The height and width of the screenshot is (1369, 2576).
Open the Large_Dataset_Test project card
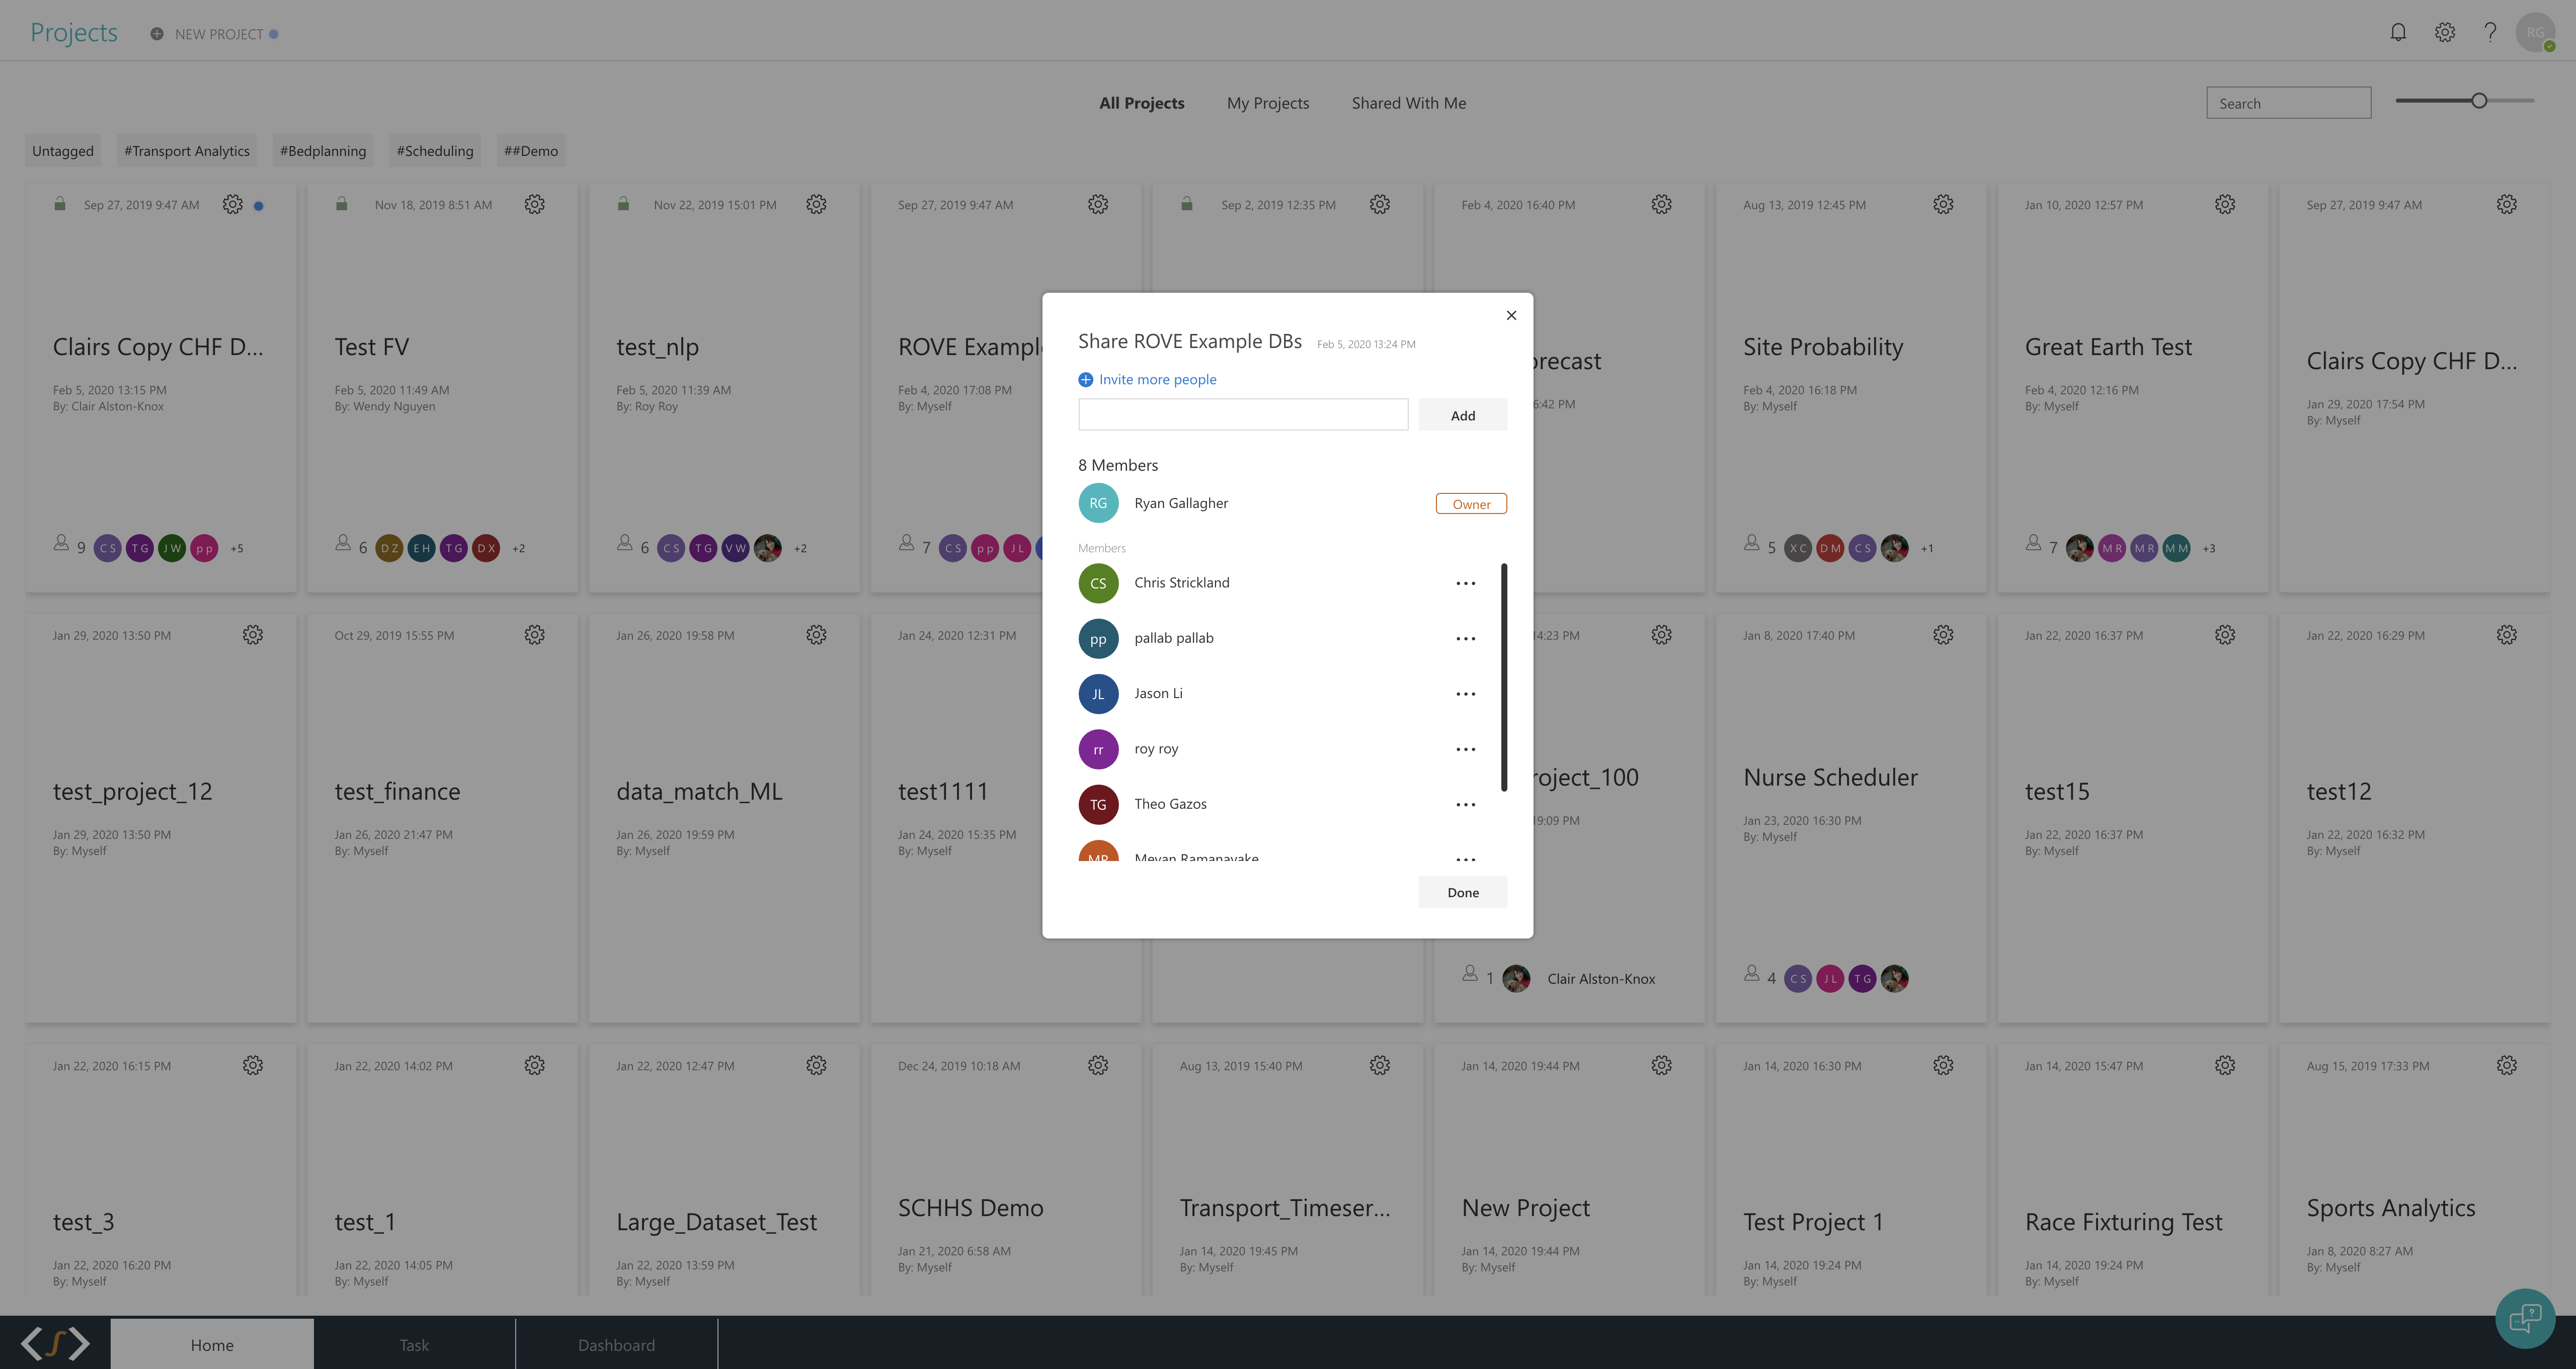point(724,1170)
